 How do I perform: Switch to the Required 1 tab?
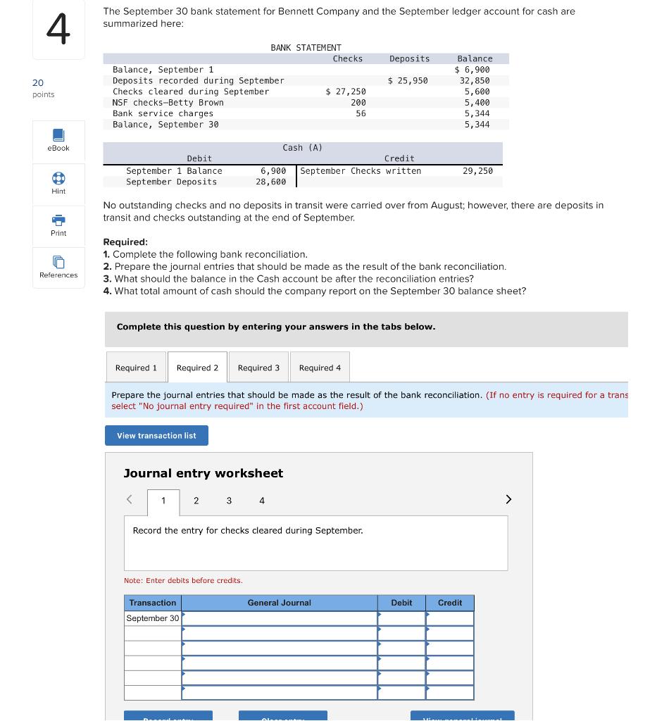(136, 367)
